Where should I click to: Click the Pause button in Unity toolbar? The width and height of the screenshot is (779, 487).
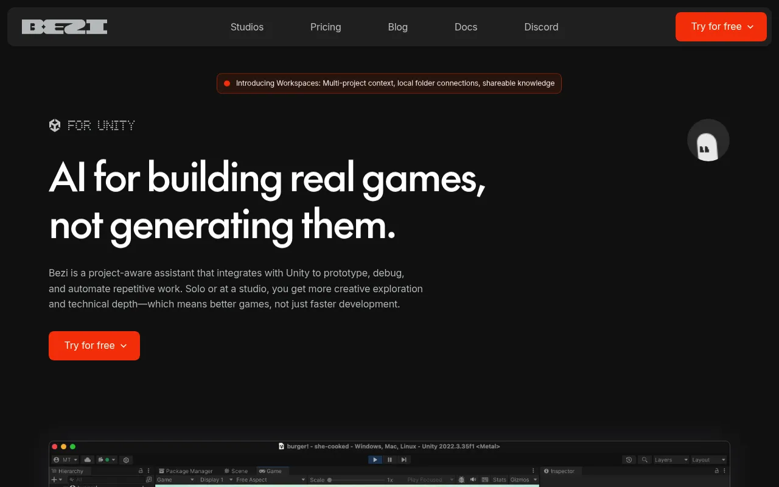coord(389,460)
